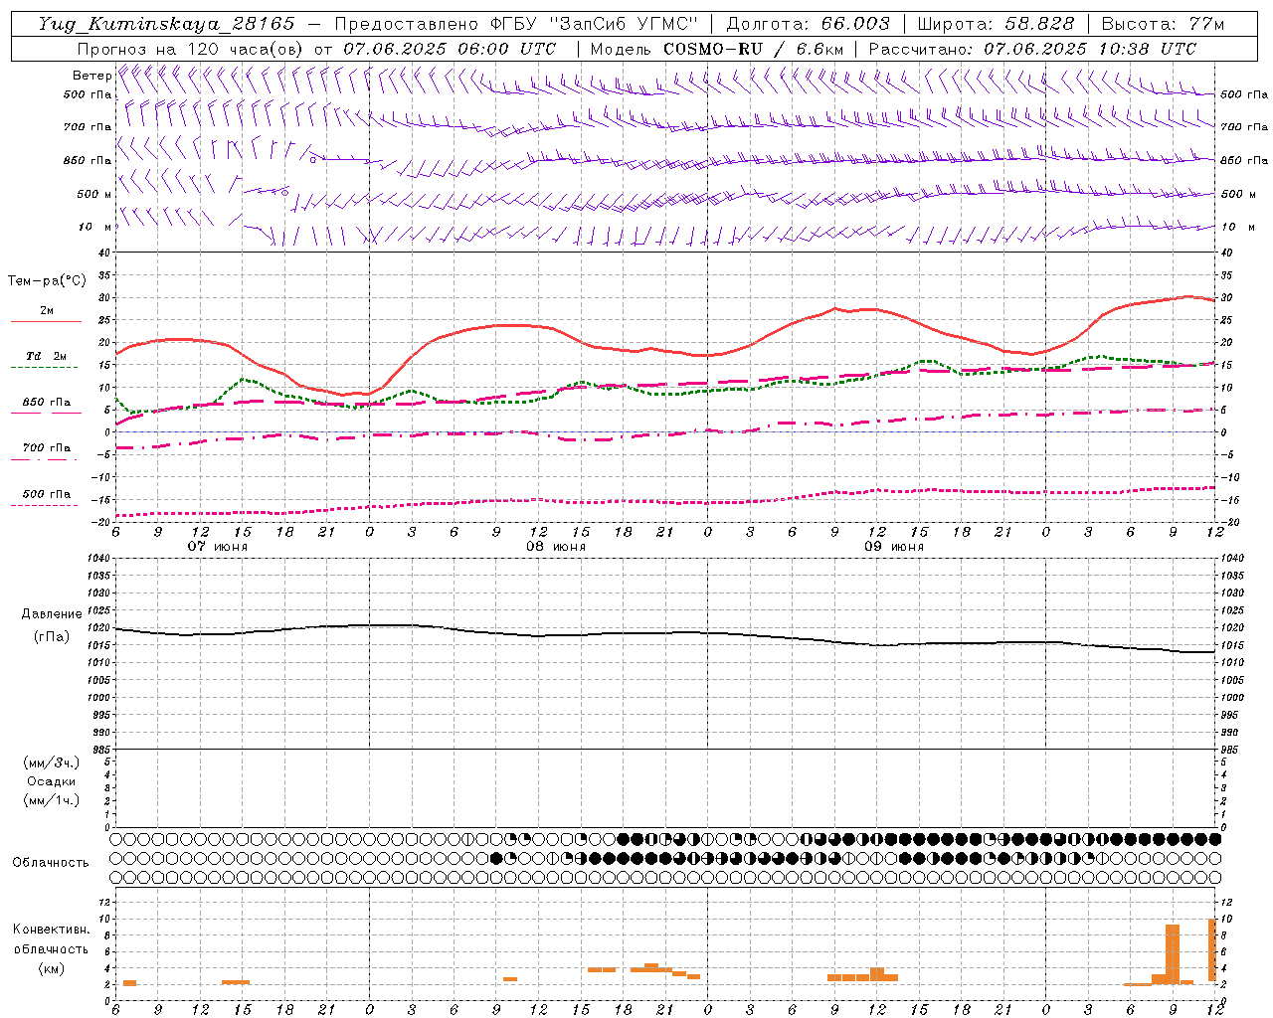Click the green Td 2м legend line
The height and width of the screenshot is (1018, 1273).
(x=44, y=368)
